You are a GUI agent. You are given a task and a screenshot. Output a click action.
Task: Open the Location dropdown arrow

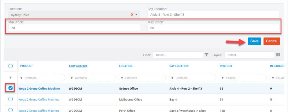[136, 15]
